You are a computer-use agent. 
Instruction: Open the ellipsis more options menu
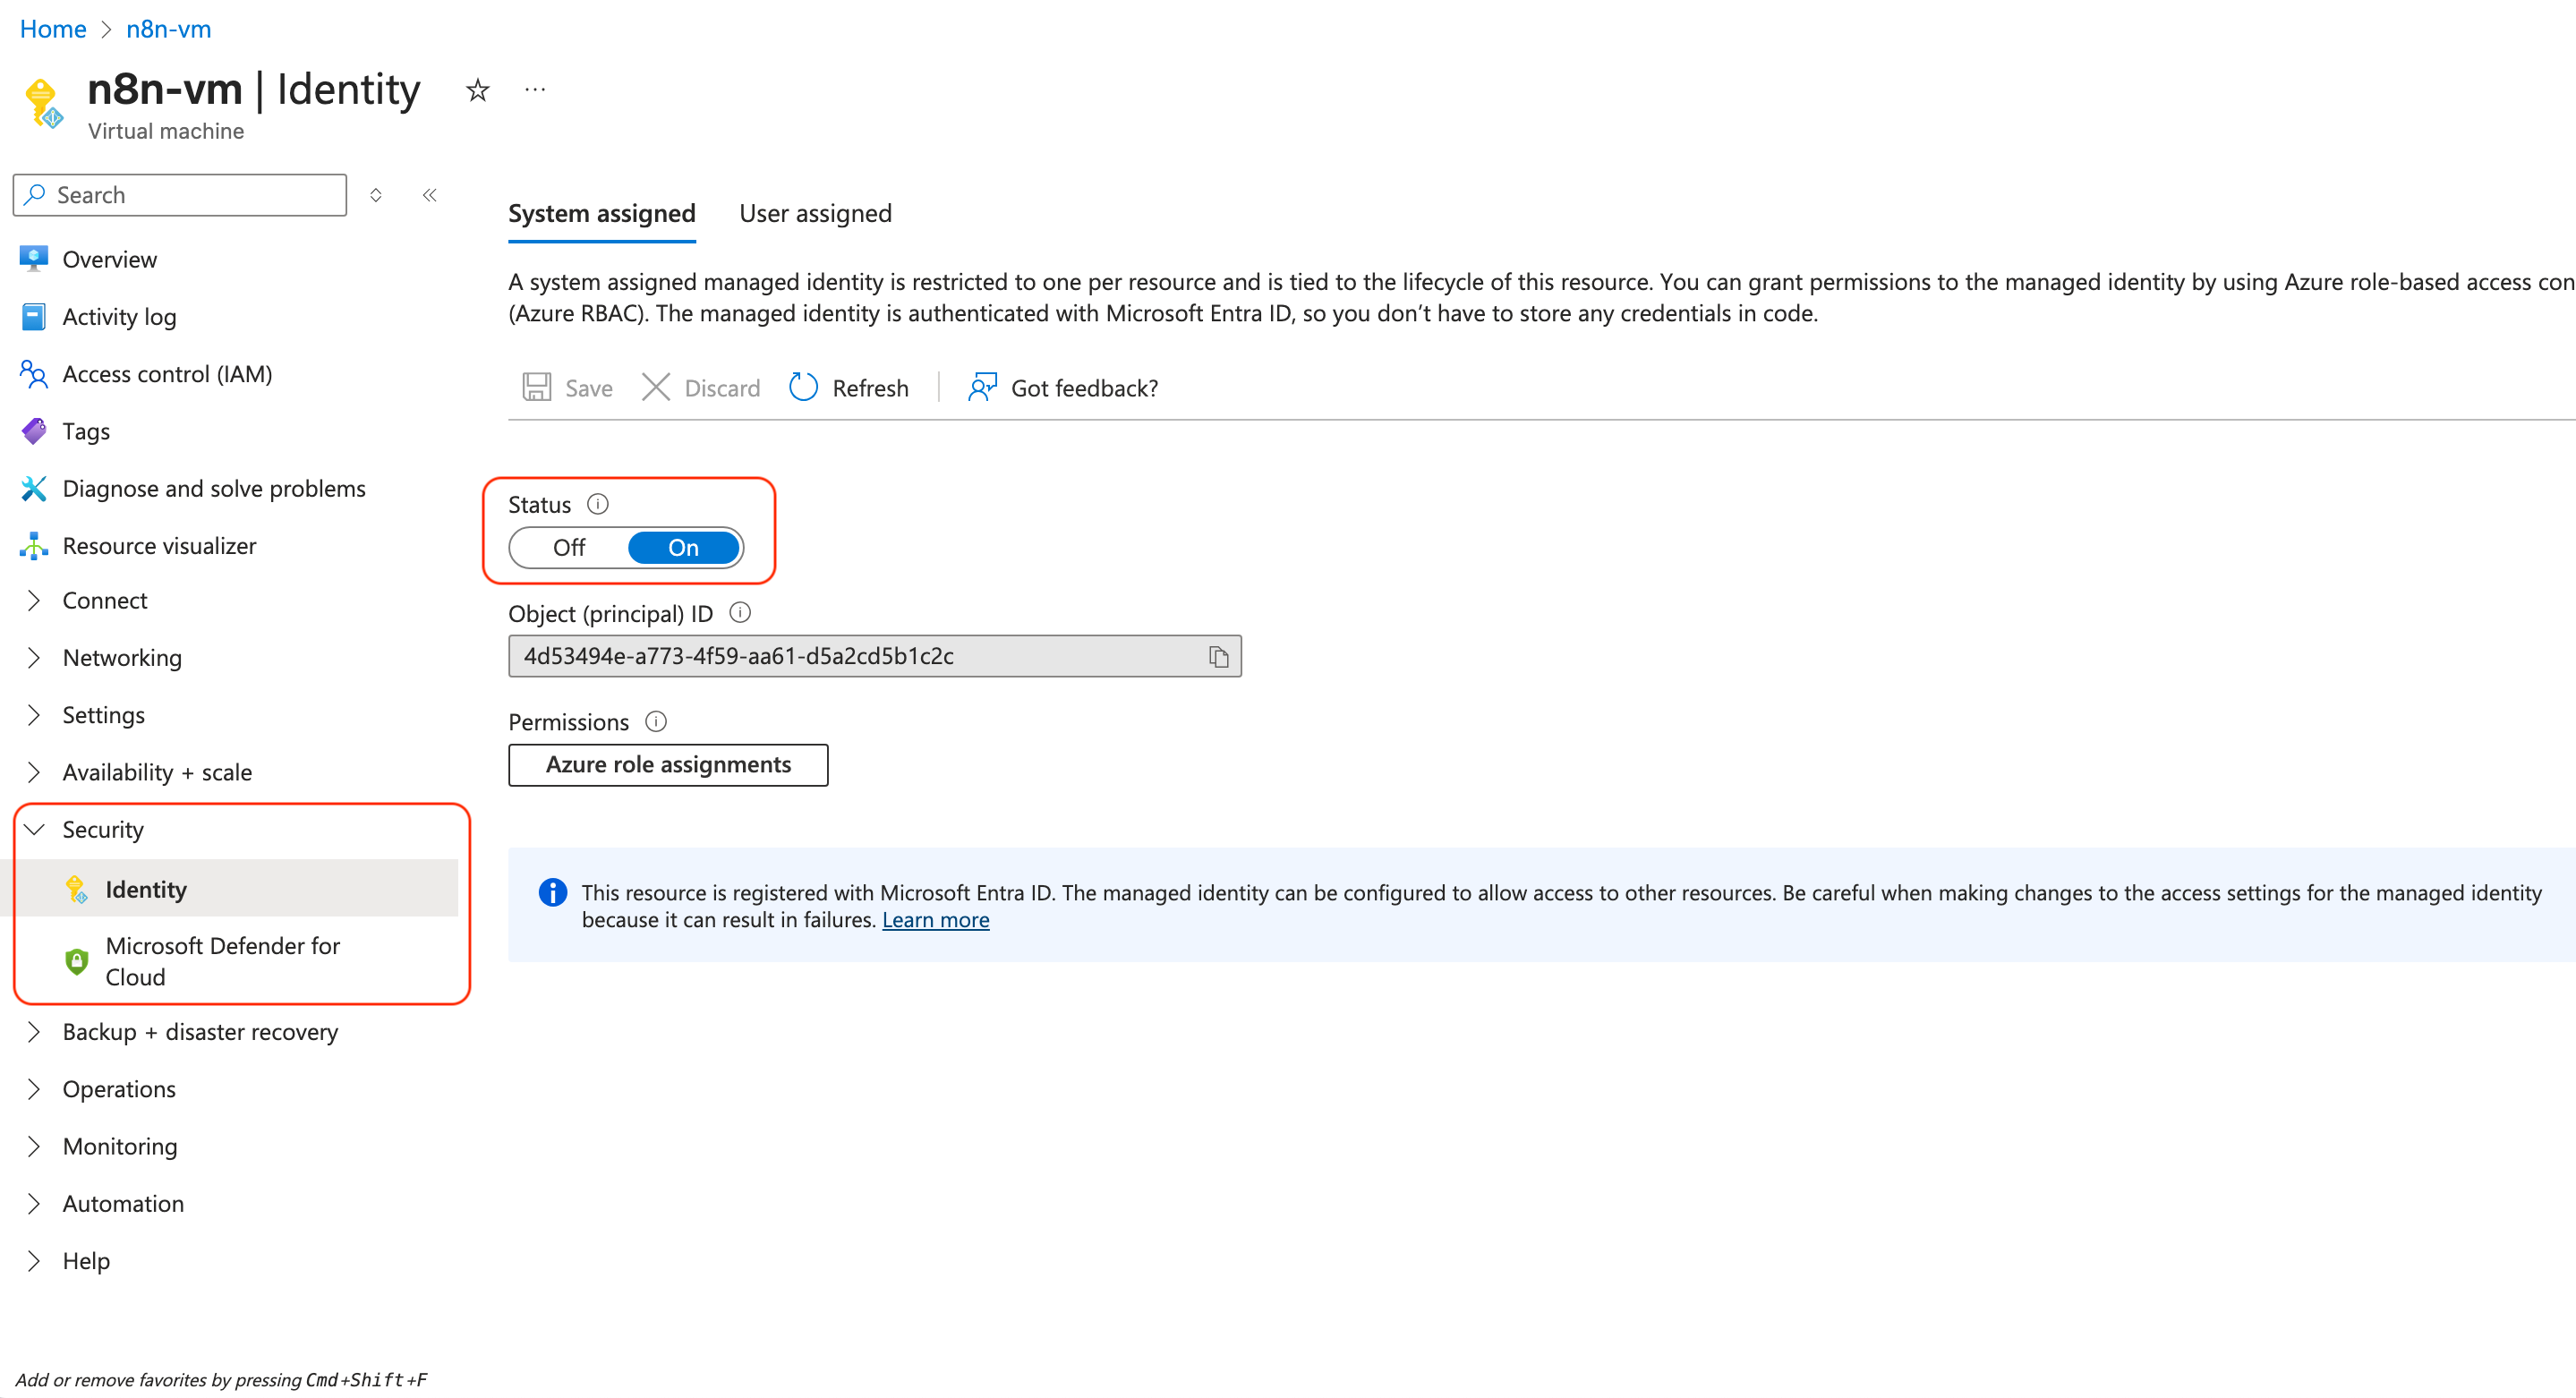point(535,91)
